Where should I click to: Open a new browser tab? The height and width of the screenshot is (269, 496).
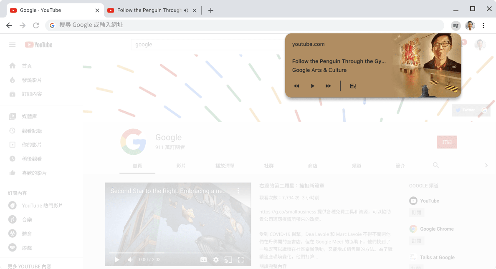point(211,10)
